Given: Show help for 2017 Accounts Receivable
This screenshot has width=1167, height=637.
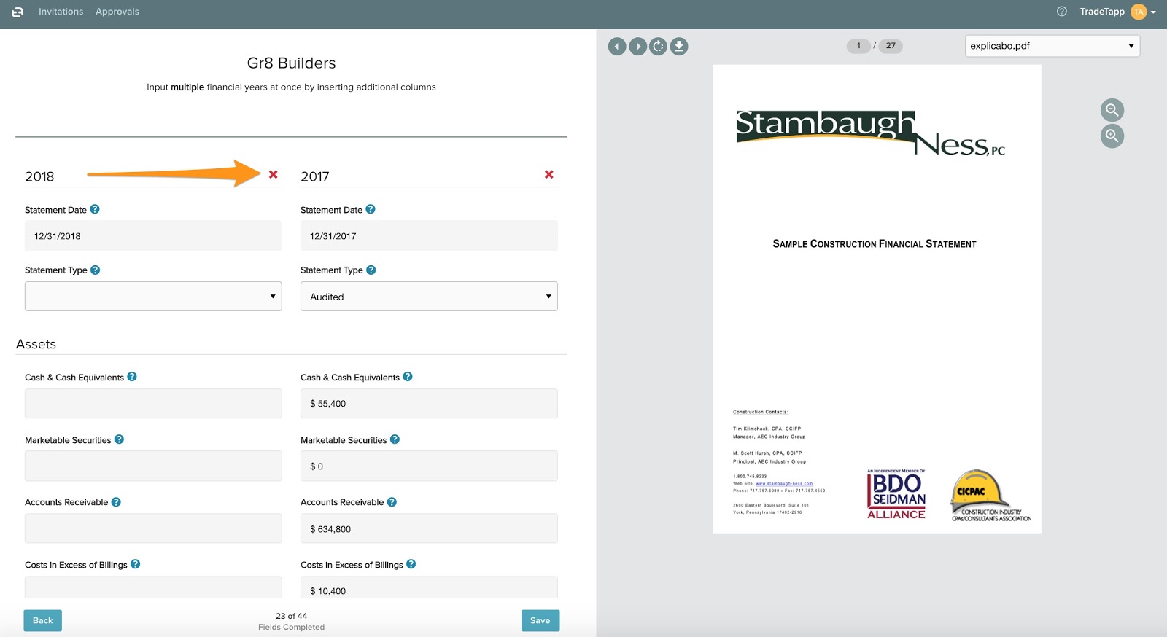Looking at the screenshot, I should pos(392,502).
